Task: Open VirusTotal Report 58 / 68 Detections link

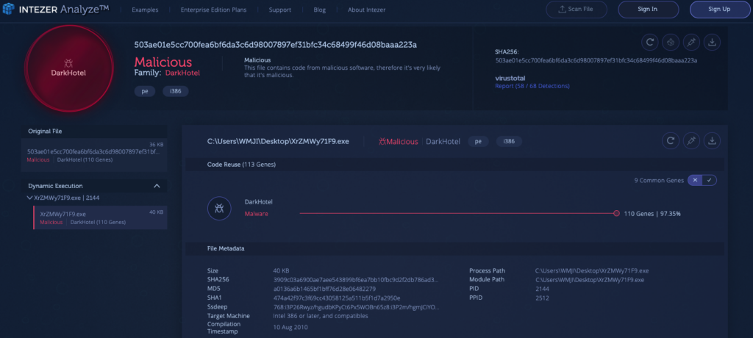Action: coord(532,85)
